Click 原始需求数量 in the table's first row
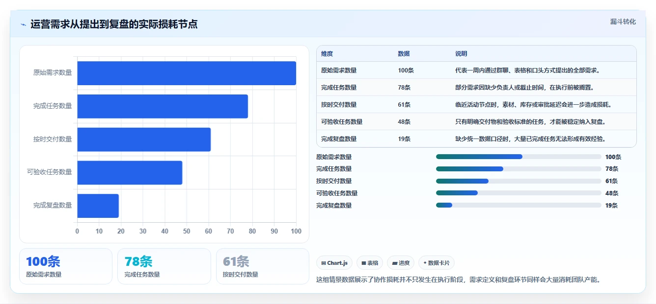The height and width of the screenshot is (304, 656). click(x=339, y=70)
